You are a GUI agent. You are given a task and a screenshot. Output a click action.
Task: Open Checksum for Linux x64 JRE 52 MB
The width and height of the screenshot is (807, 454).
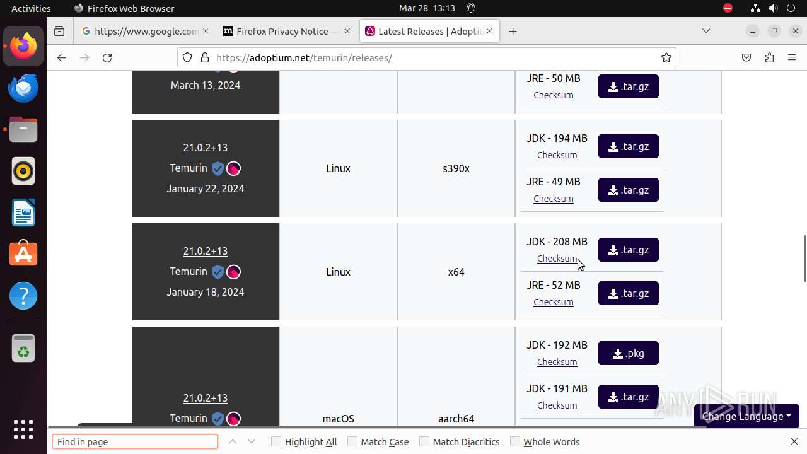click(553, 302)
